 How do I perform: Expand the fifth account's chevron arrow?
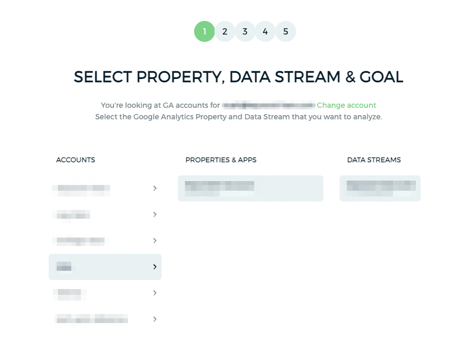tap(155, 293)
